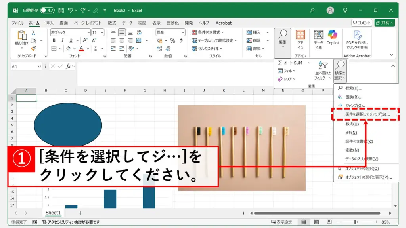This screenshot has width=406, height=228.
Task: Click the blue ellipse shape on the sheet
Action: coord(68,125)
